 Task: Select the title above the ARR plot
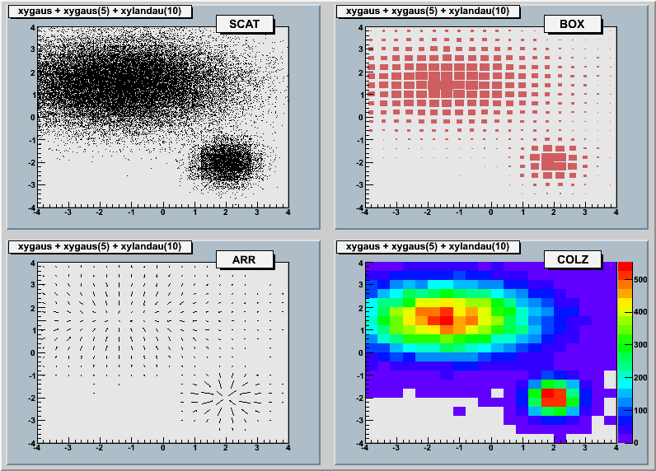pos(100,246)
